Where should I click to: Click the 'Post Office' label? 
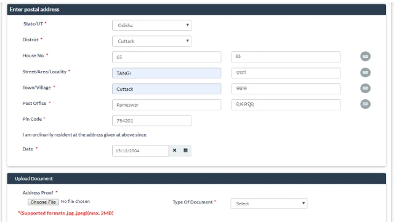[34, 103]
